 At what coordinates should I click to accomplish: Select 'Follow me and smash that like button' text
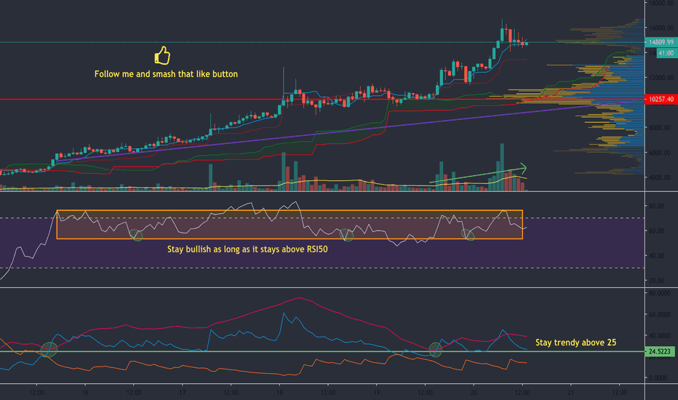pos(166,74)
